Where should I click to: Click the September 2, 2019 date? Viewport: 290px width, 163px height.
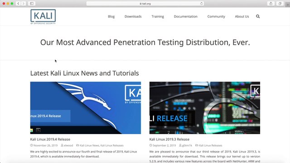click(164, 145)
